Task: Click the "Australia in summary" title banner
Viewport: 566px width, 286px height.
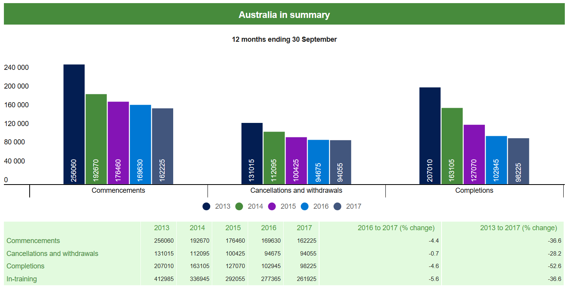Action: point(284,15)
